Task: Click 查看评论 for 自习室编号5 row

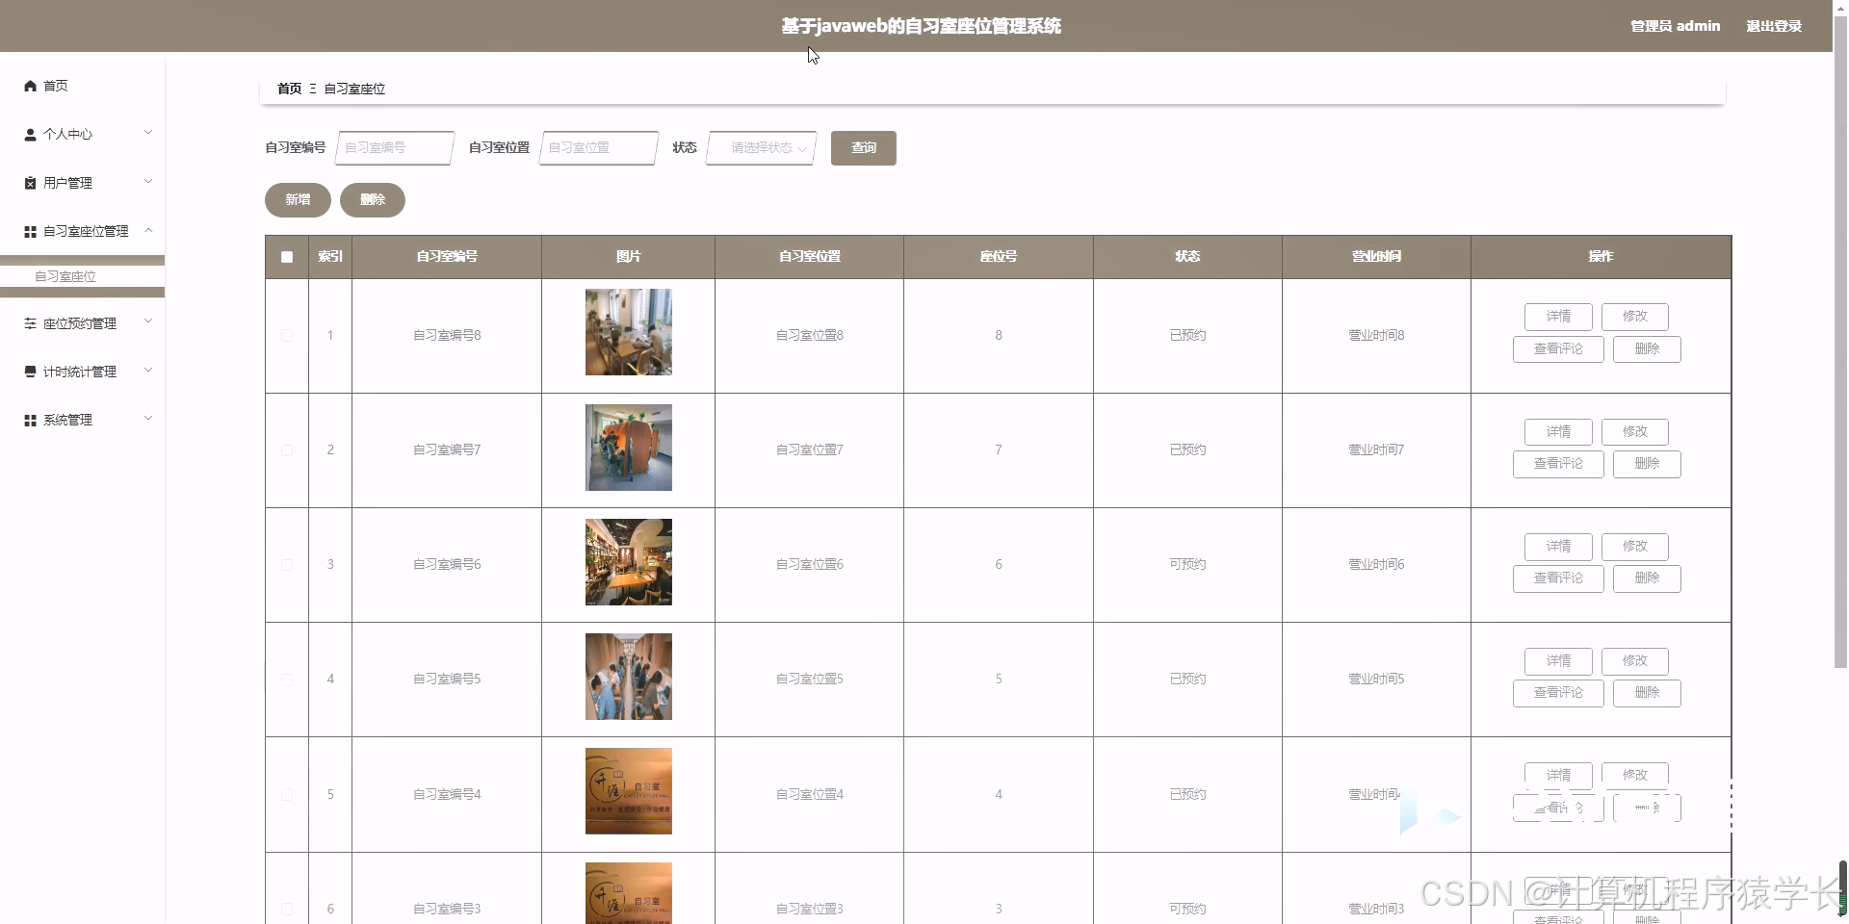Action: [1558, 693]
